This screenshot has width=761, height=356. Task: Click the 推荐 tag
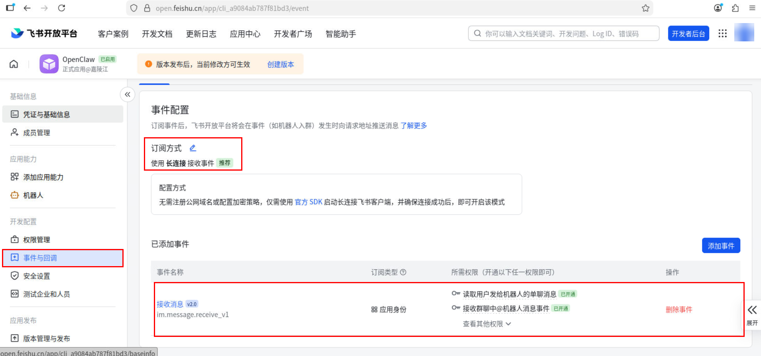point(225,163)
